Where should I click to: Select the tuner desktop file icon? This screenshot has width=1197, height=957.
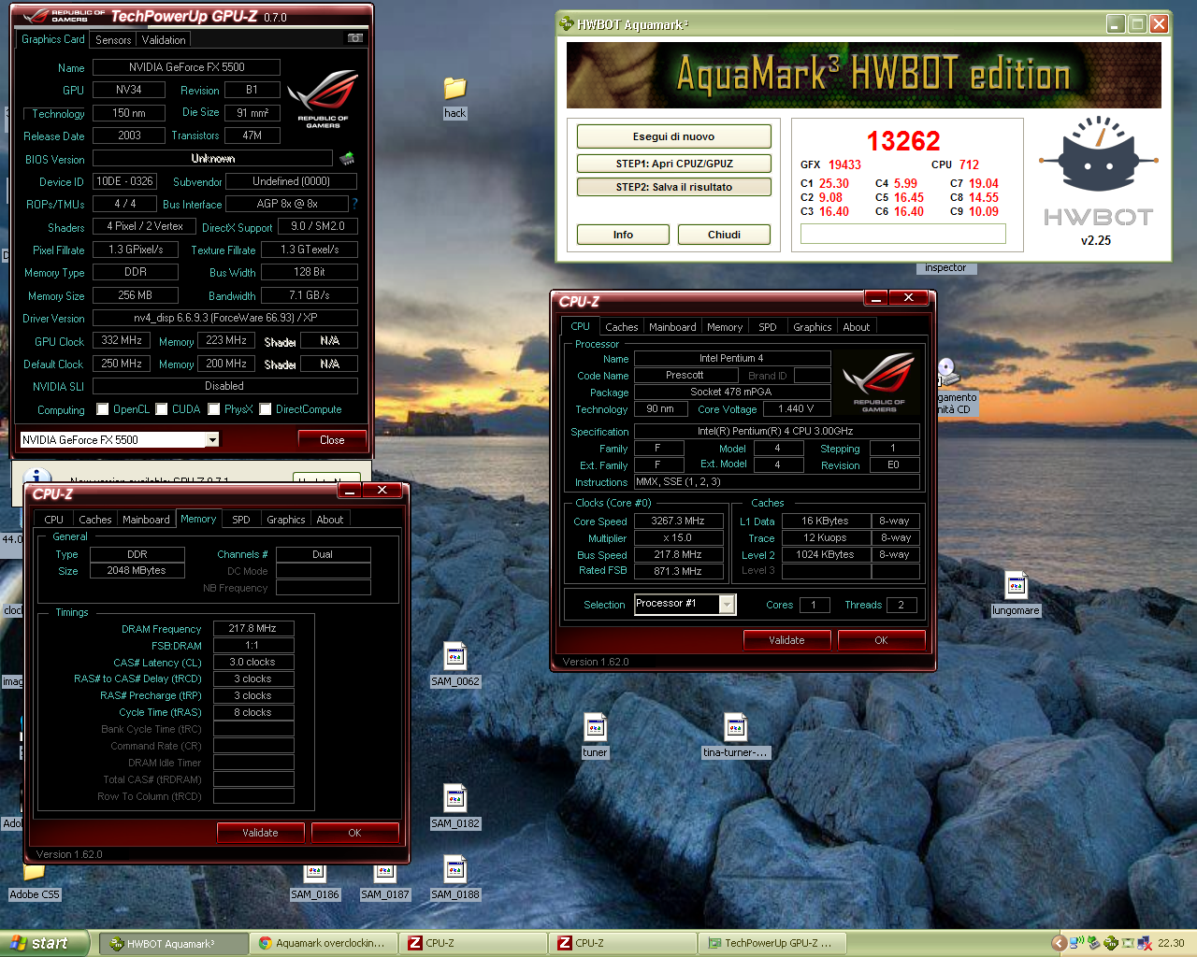(596, 728)
